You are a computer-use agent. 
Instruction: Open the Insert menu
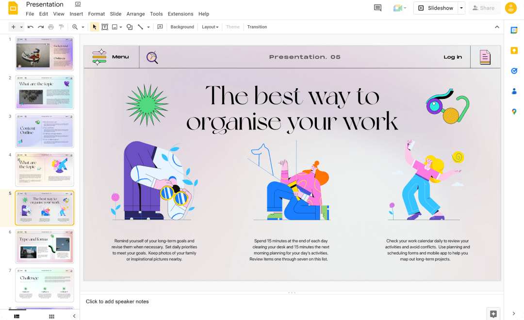pyautogui.click(x=76, y=14)
